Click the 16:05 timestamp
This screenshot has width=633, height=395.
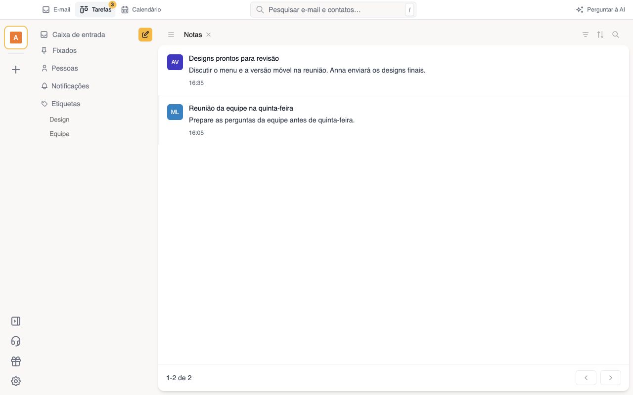pos(196,133)
